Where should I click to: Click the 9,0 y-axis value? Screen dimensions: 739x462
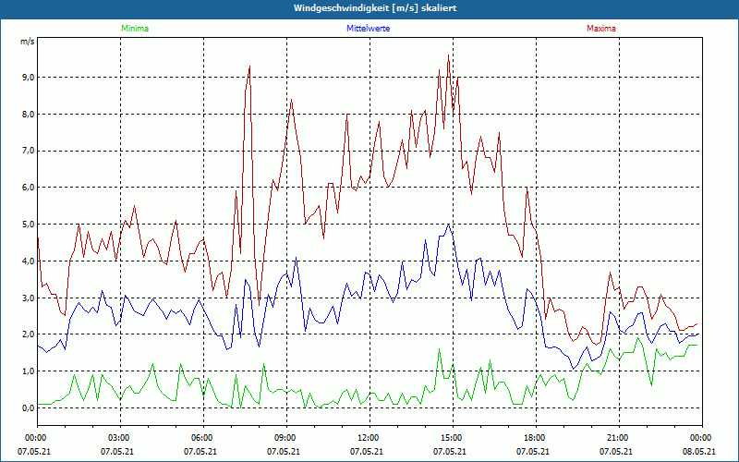tap(28, 78)
